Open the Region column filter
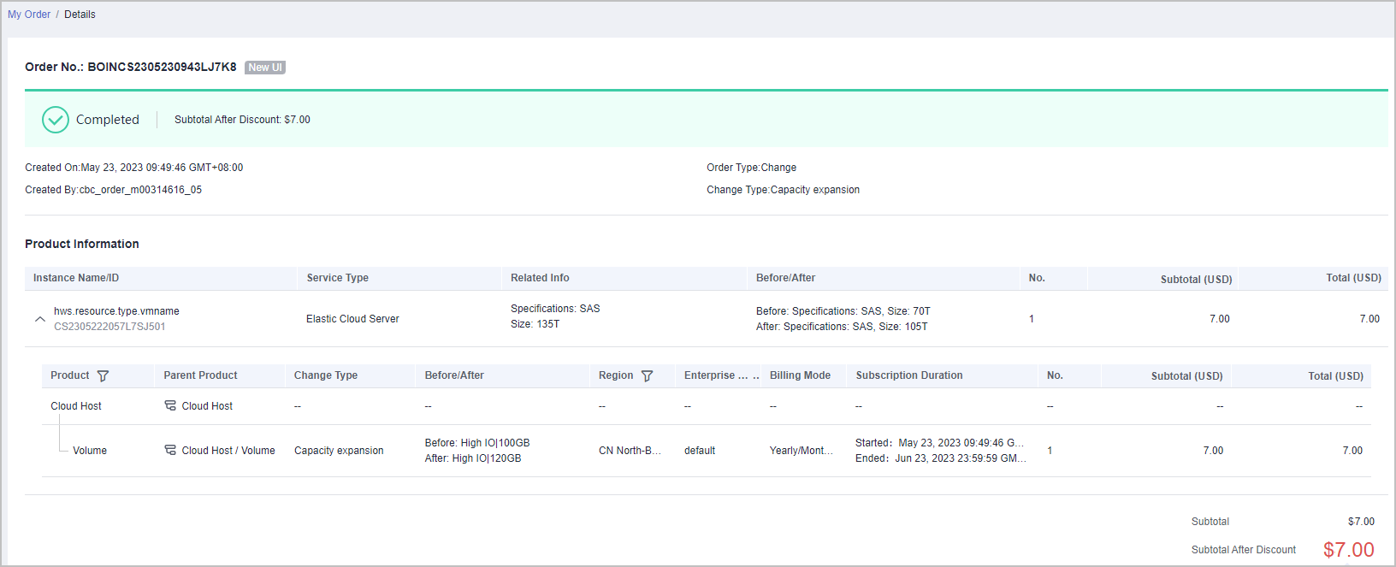 pyautogui.click(x=648, y=376)
